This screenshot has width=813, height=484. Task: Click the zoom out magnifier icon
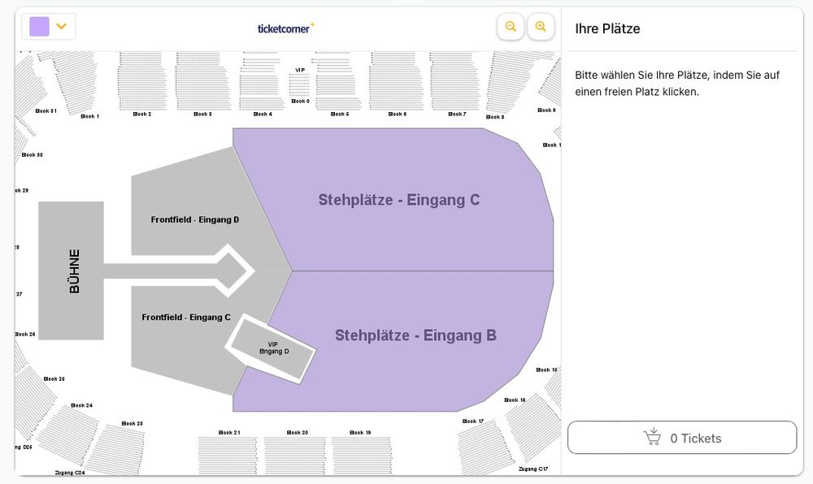pyautogui.click(x=510, y=26)
